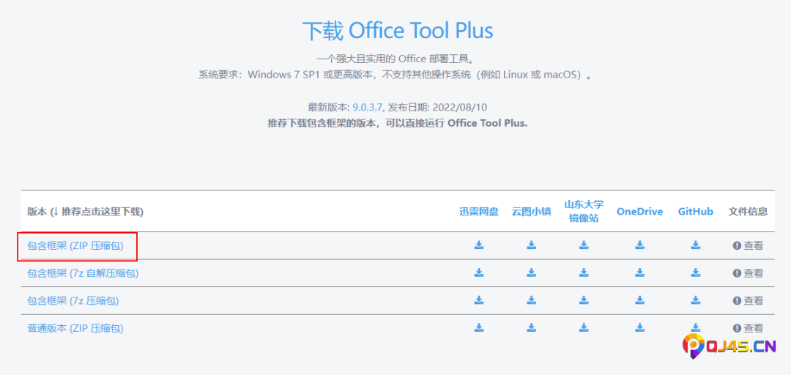Download ZIP 压缩包 with framework via 迅雷网盘

(x=479, y=245)
